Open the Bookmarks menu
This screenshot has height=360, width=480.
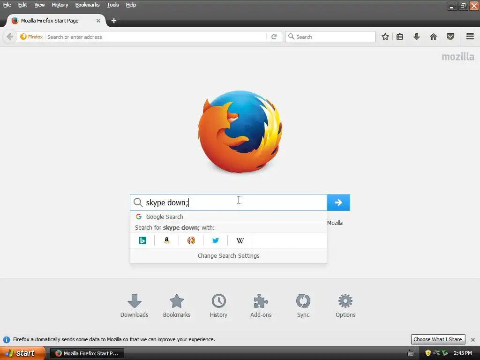[88, 5]
